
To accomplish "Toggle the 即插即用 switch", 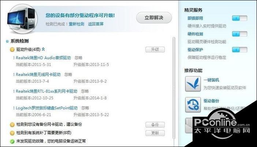I will (239, 18).
